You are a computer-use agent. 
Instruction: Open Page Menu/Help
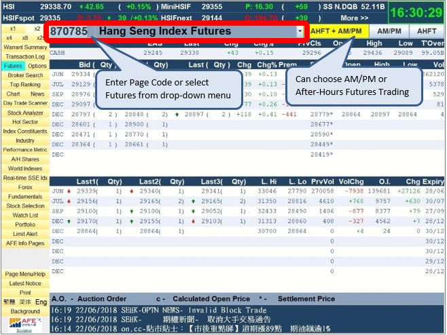click(x=25, y=274)
